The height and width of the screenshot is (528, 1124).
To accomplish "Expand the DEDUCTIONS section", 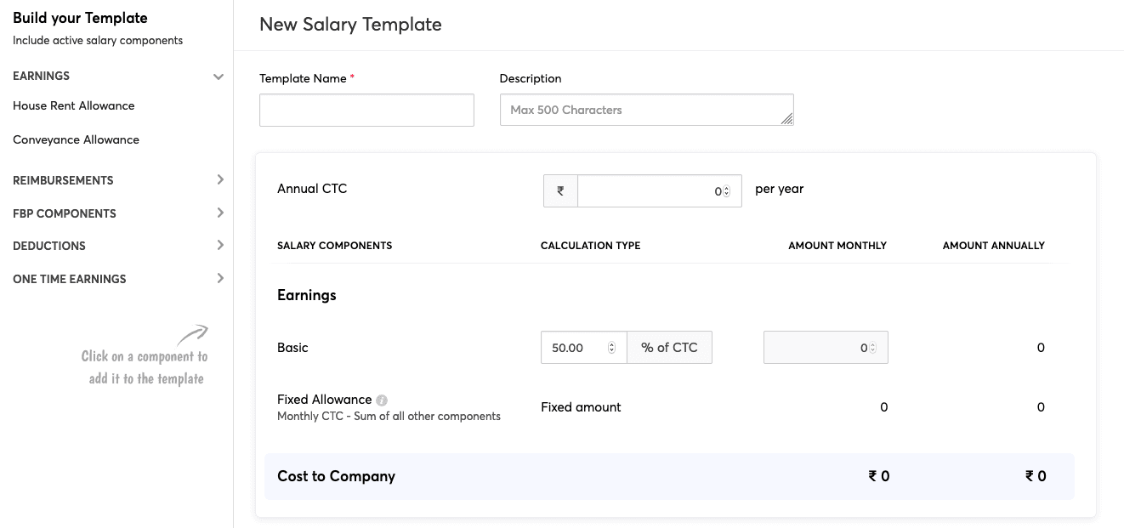I will pos(220,246).
